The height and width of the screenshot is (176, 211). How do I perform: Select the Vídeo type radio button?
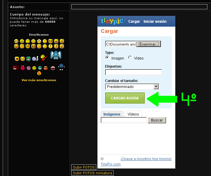pyautogui.click(x=130, y=57)
